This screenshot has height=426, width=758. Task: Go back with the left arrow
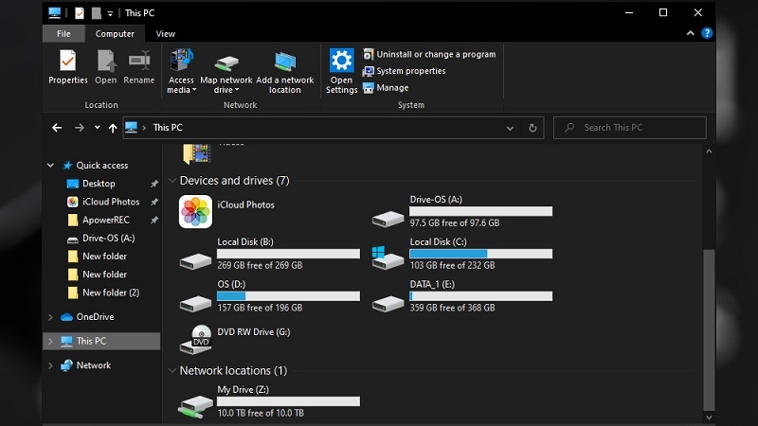pyautogui.click(x=57, y=128)
